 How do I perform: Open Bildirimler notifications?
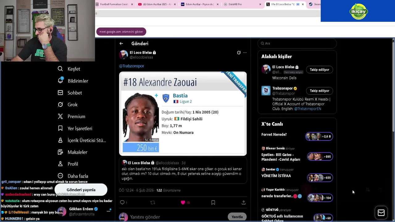click(x=73, y=81)
